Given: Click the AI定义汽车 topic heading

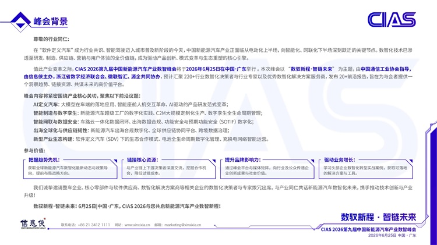Looking at the screenshot, I should (x=45, y=104).
